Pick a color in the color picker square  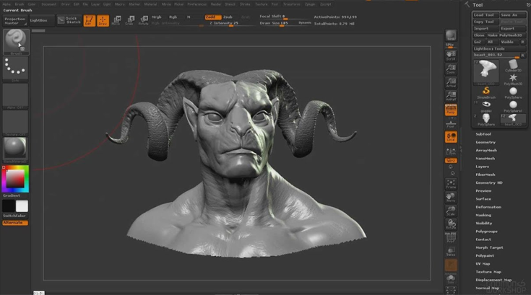click(x=15, y=179)
